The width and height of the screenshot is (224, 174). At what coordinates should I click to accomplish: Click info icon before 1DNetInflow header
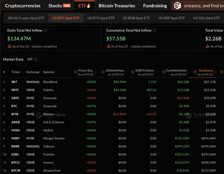pyautogui.click(x=103, y=72)
